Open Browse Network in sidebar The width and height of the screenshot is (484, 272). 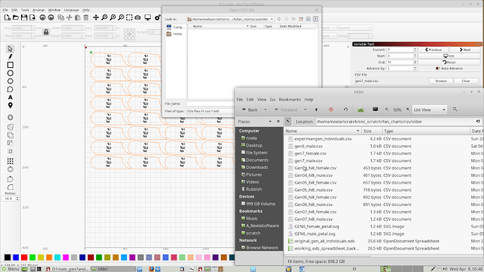(x=262, y=247)
